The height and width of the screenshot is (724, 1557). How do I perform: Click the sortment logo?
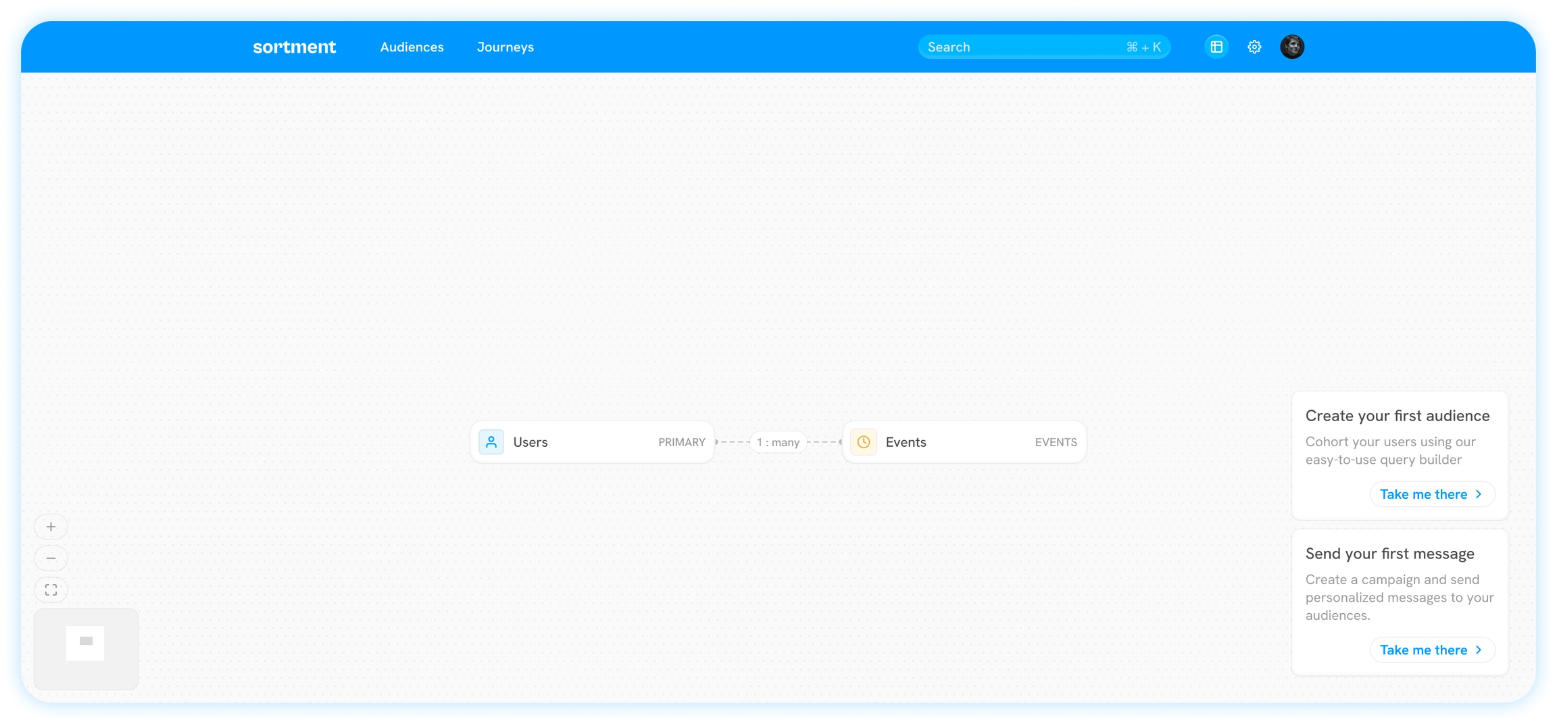tap(294, 47)
